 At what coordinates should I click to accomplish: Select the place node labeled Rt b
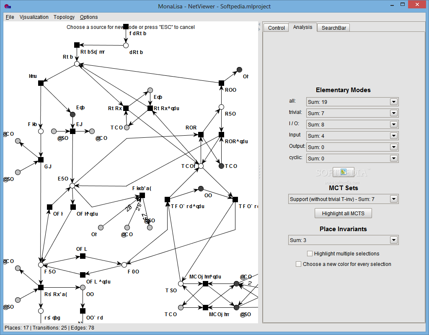pos(77,64)
